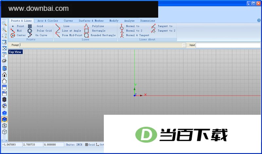The image size is (262, 154).
Task: Open Help via the question mark icon
Action: pos(259,21)
